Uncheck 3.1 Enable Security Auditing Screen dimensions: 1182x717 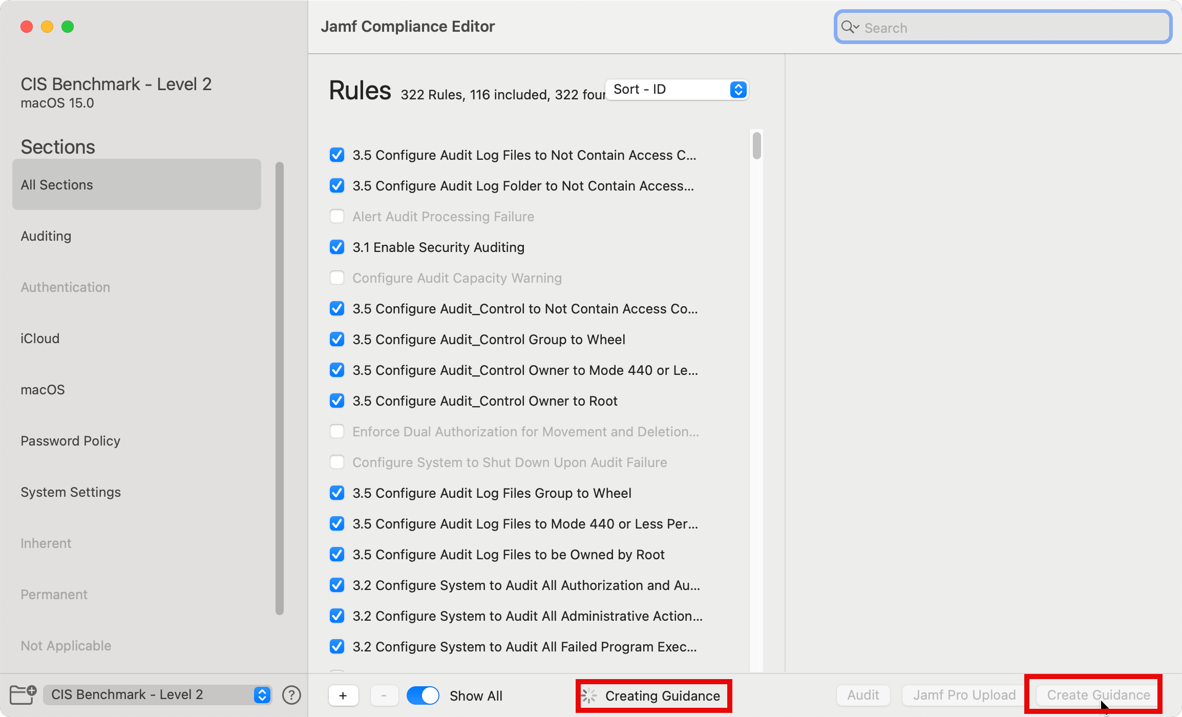pos(336,247)
